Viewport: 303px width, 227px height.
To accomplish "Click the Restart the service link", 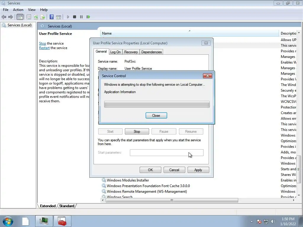I will click(44, 48).
